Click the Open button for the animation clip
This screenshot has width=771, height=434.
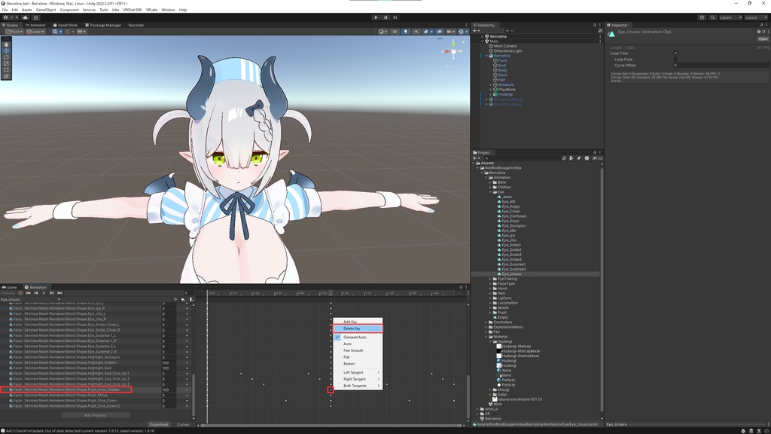pos(763,38)
